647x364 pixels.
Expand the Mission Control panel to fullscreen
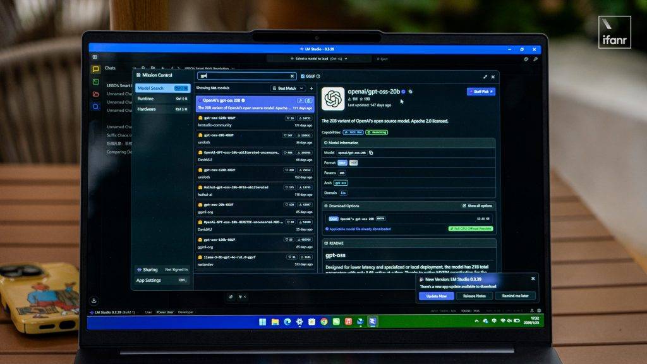coord(485,76)
